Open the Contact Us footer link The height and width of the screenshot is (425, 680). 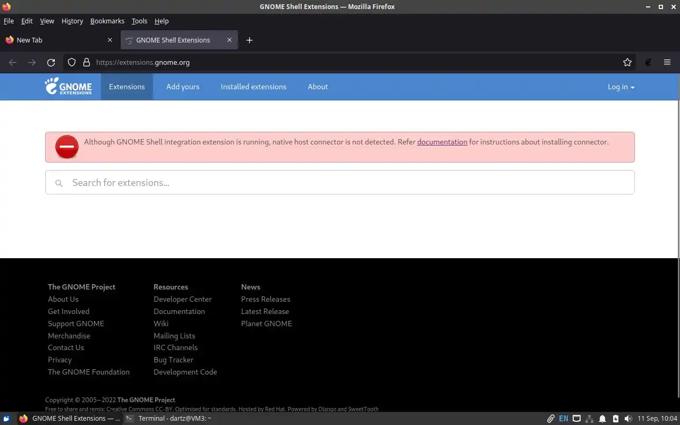(x=66, y=347)
